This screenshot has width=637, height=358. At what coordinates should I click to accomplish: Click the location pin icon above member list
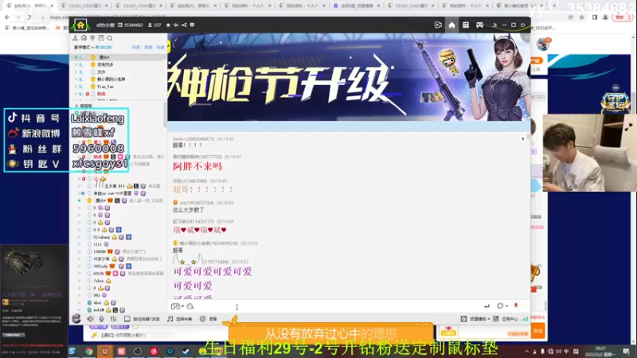coord(92,37)
